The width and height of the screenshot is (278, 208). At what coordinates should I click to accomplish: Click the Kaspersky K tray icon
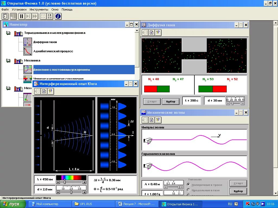tap(248, 204)
